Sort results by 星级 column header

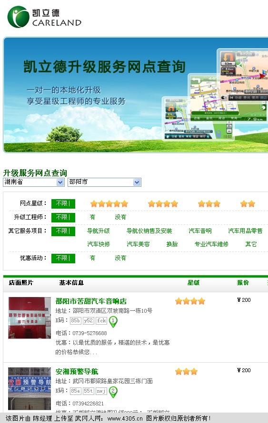193,283
